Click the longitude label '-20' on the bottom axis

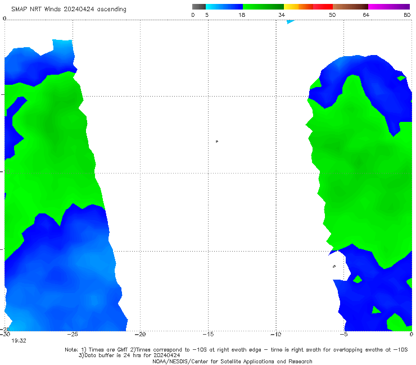[x=140, y=334]
